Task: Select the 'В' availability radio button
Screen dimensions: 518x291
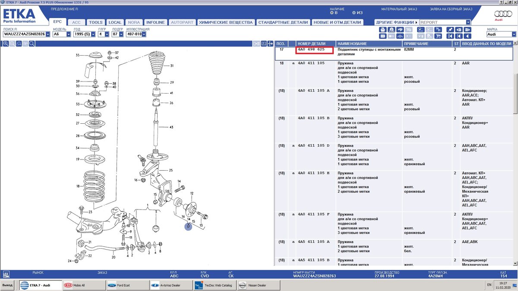Action: coord(332,13)
